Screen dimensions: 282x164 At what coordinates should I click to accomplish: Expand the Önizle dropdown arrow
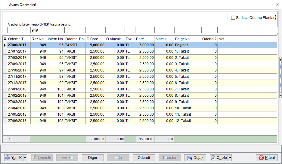tap(230, 158)
